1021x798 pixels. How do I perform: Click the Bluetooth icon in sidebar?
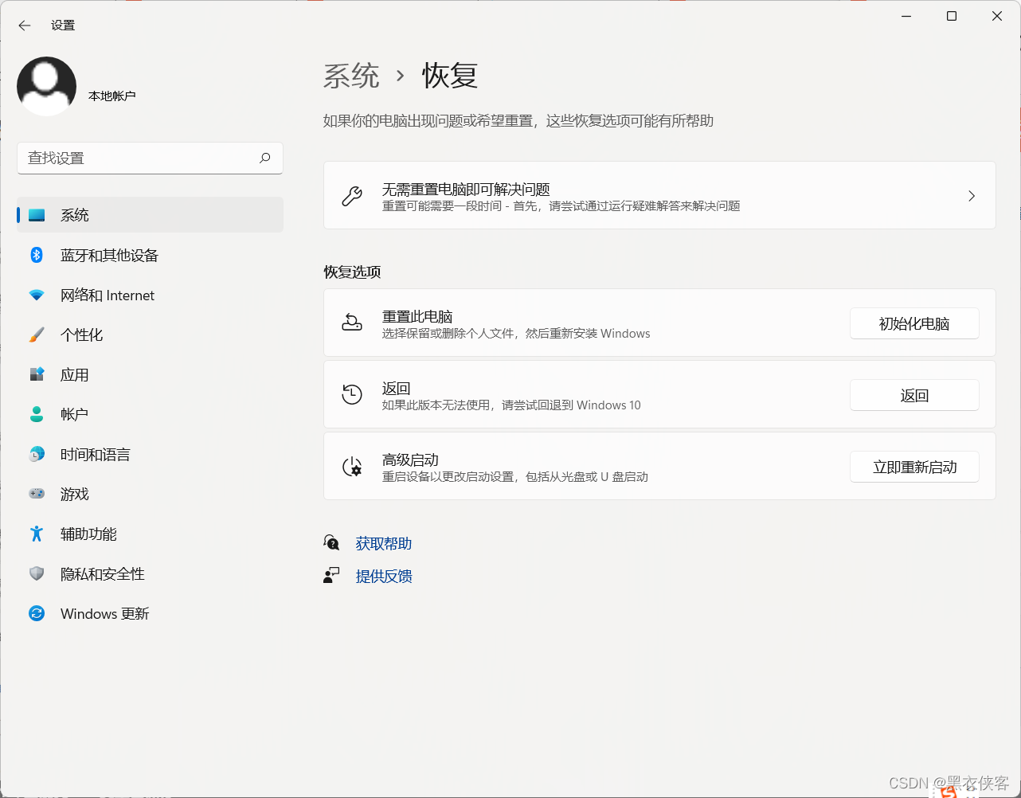37,255
